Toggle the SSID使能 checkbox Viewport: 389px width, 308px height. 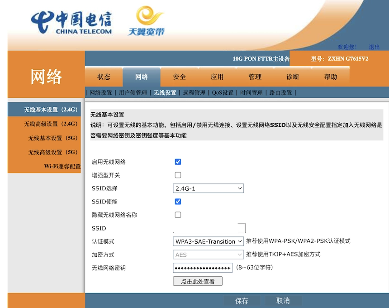click(x=178, y=202)
